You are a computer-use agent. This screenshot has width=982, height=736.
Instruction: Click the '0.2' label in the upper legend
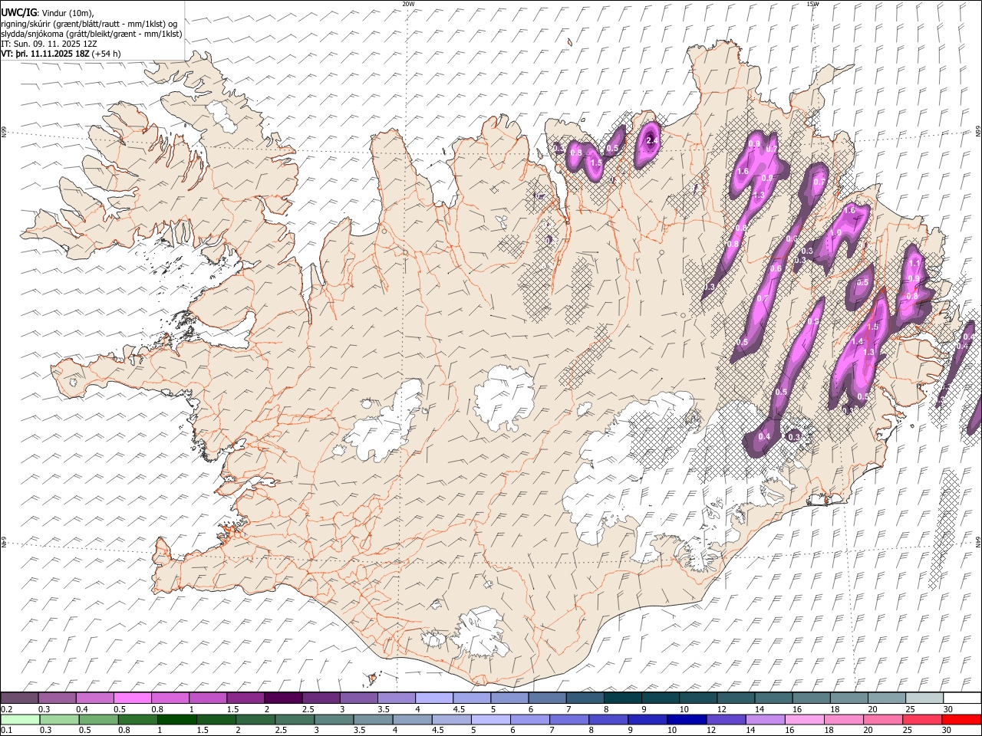coord(6,709)
